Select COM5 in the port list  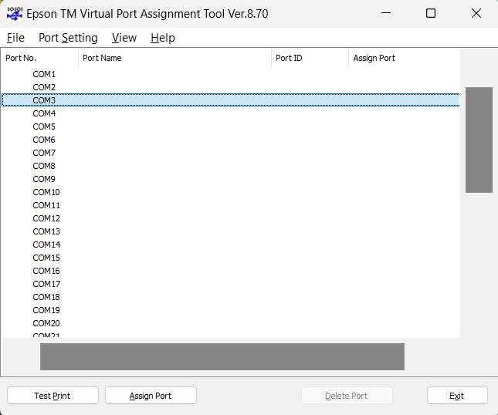pyautogui.click(x=44, y=127)
